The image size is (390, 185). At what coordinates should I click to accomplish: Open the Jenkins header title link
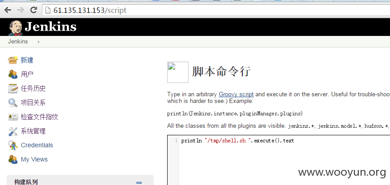pyautogui.click(x=50, y=27)
